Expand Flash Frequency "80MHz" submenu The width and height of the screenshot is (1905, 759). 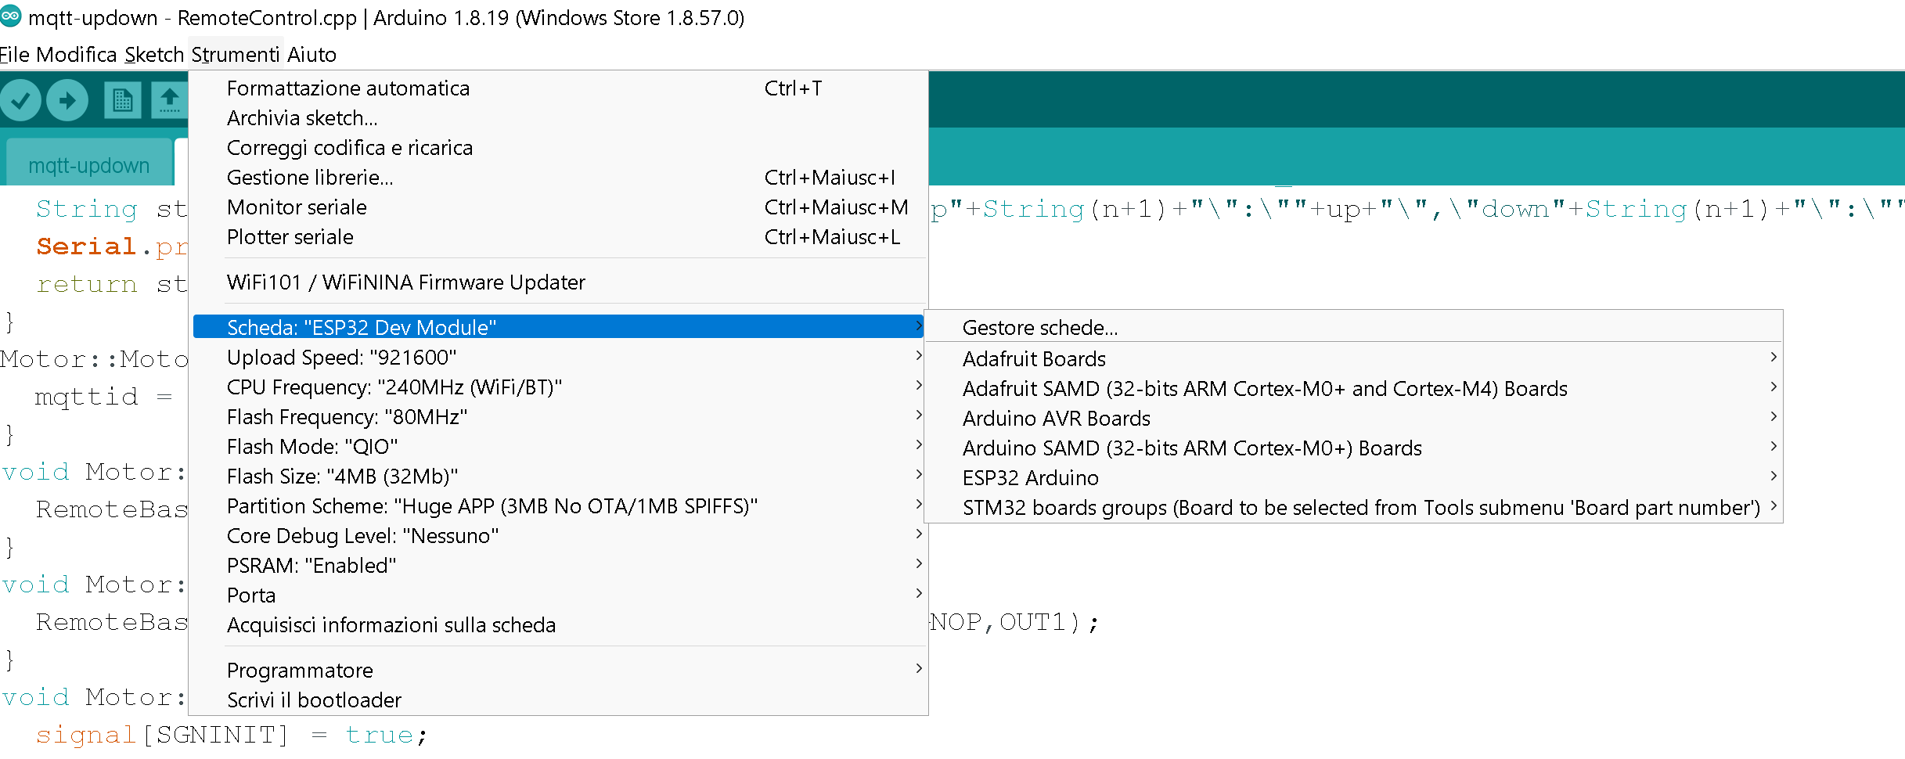point(558,417)
